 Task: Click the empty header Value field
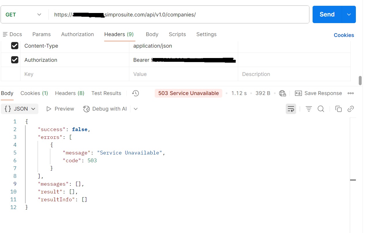tap(184, 74)
